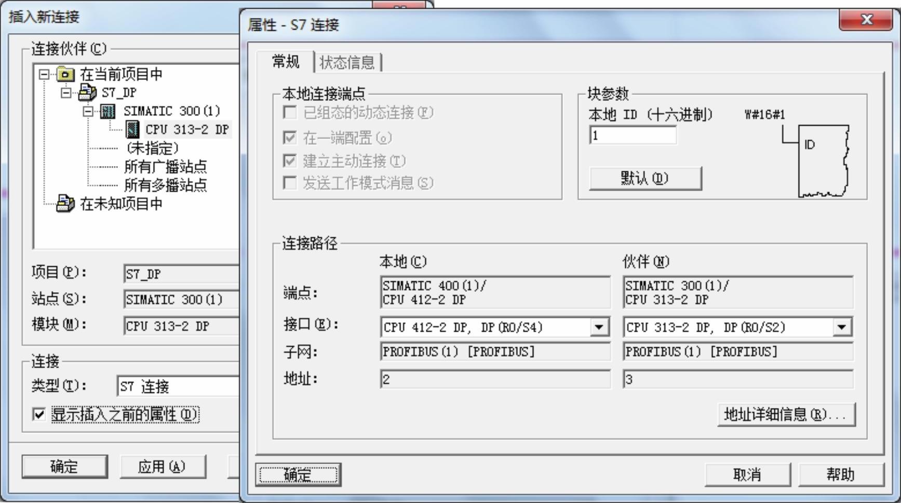Click the 在未知项目中 project icon

(65, 203)
